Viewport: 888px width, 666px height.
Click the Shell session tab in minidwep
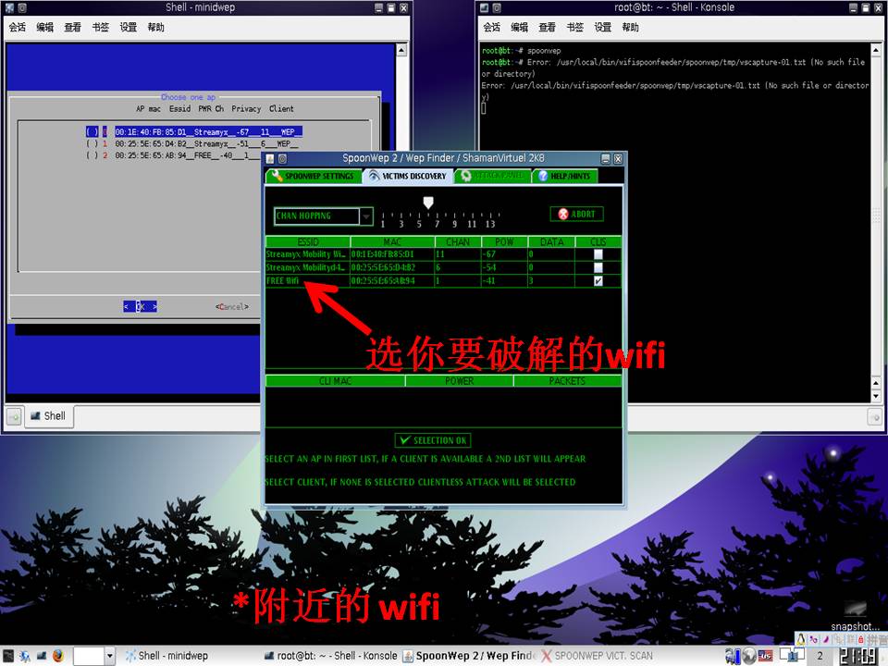click(48, 416)
